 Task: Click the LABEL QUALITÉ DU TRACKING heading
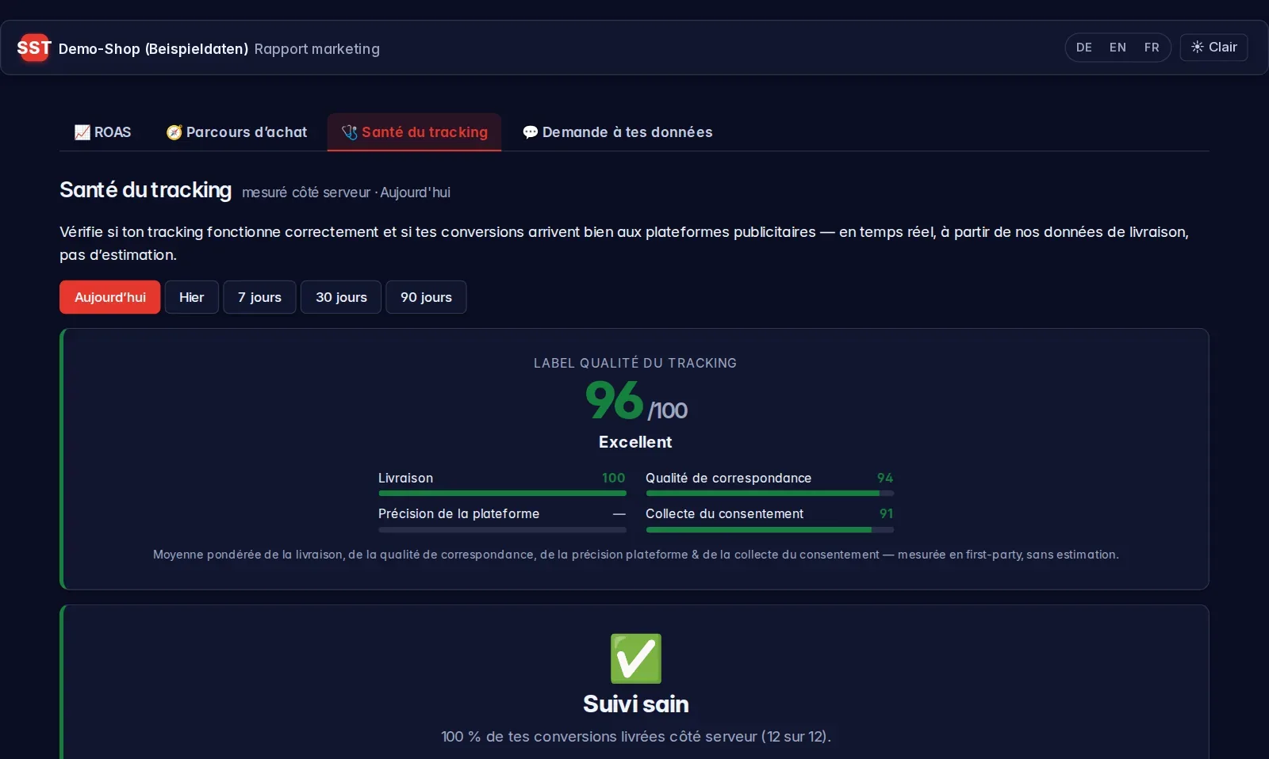[635, 363]
